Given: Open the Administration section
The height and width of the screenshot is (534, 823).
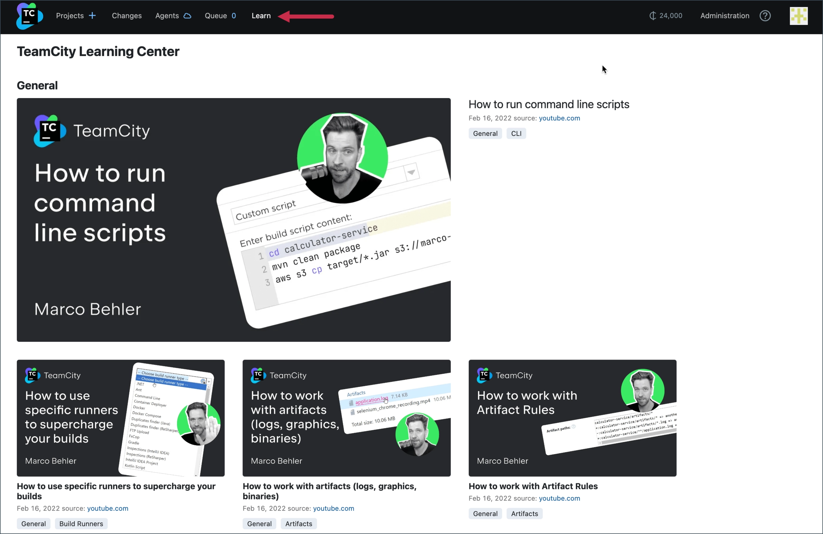Looking at the screenshot, I should click(x=725, y=16).
